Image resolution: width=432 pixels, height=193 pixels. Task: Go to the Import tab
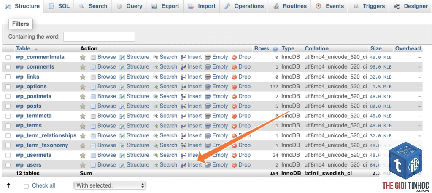point(202,6)
